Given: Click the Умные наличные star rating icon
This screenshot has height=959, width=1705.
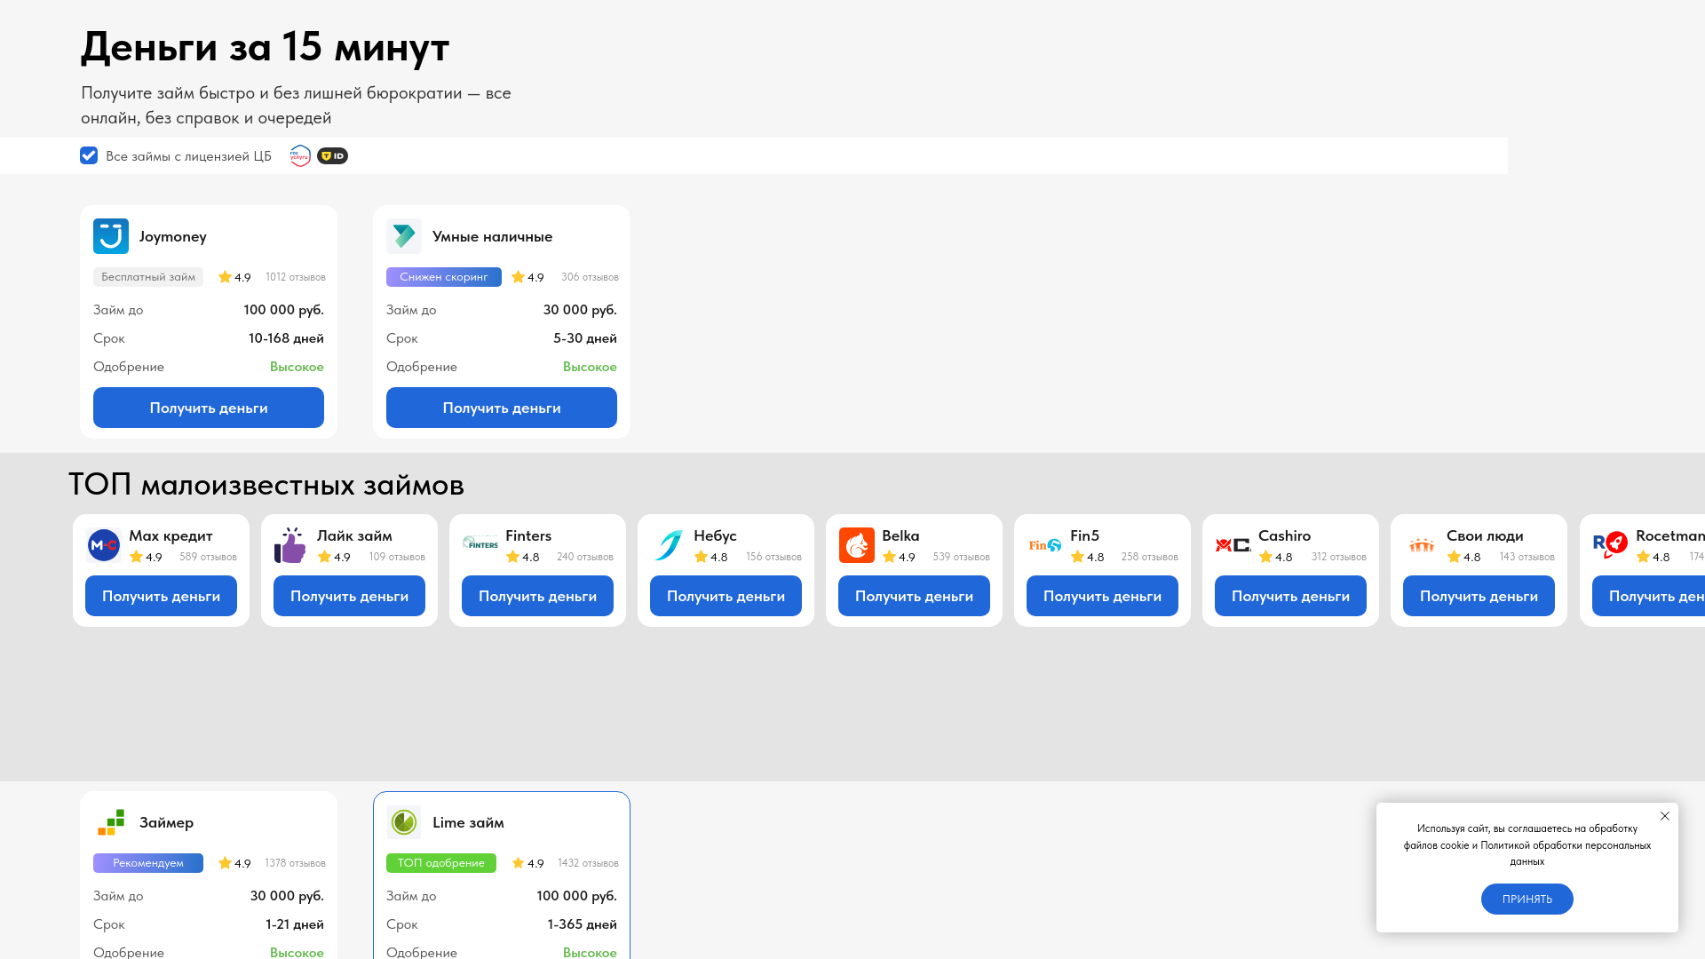Looking at the screenshot, I should click(518, 277).
